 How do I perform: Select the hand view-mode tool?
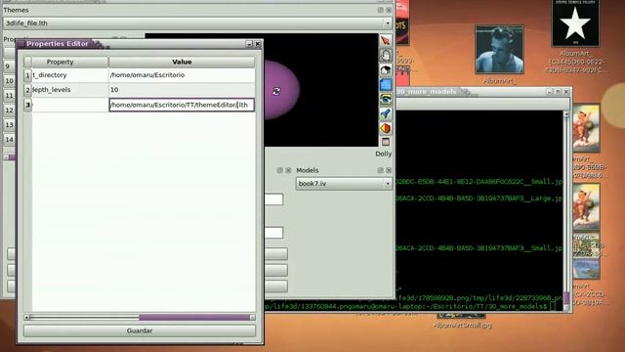[385, 55]
